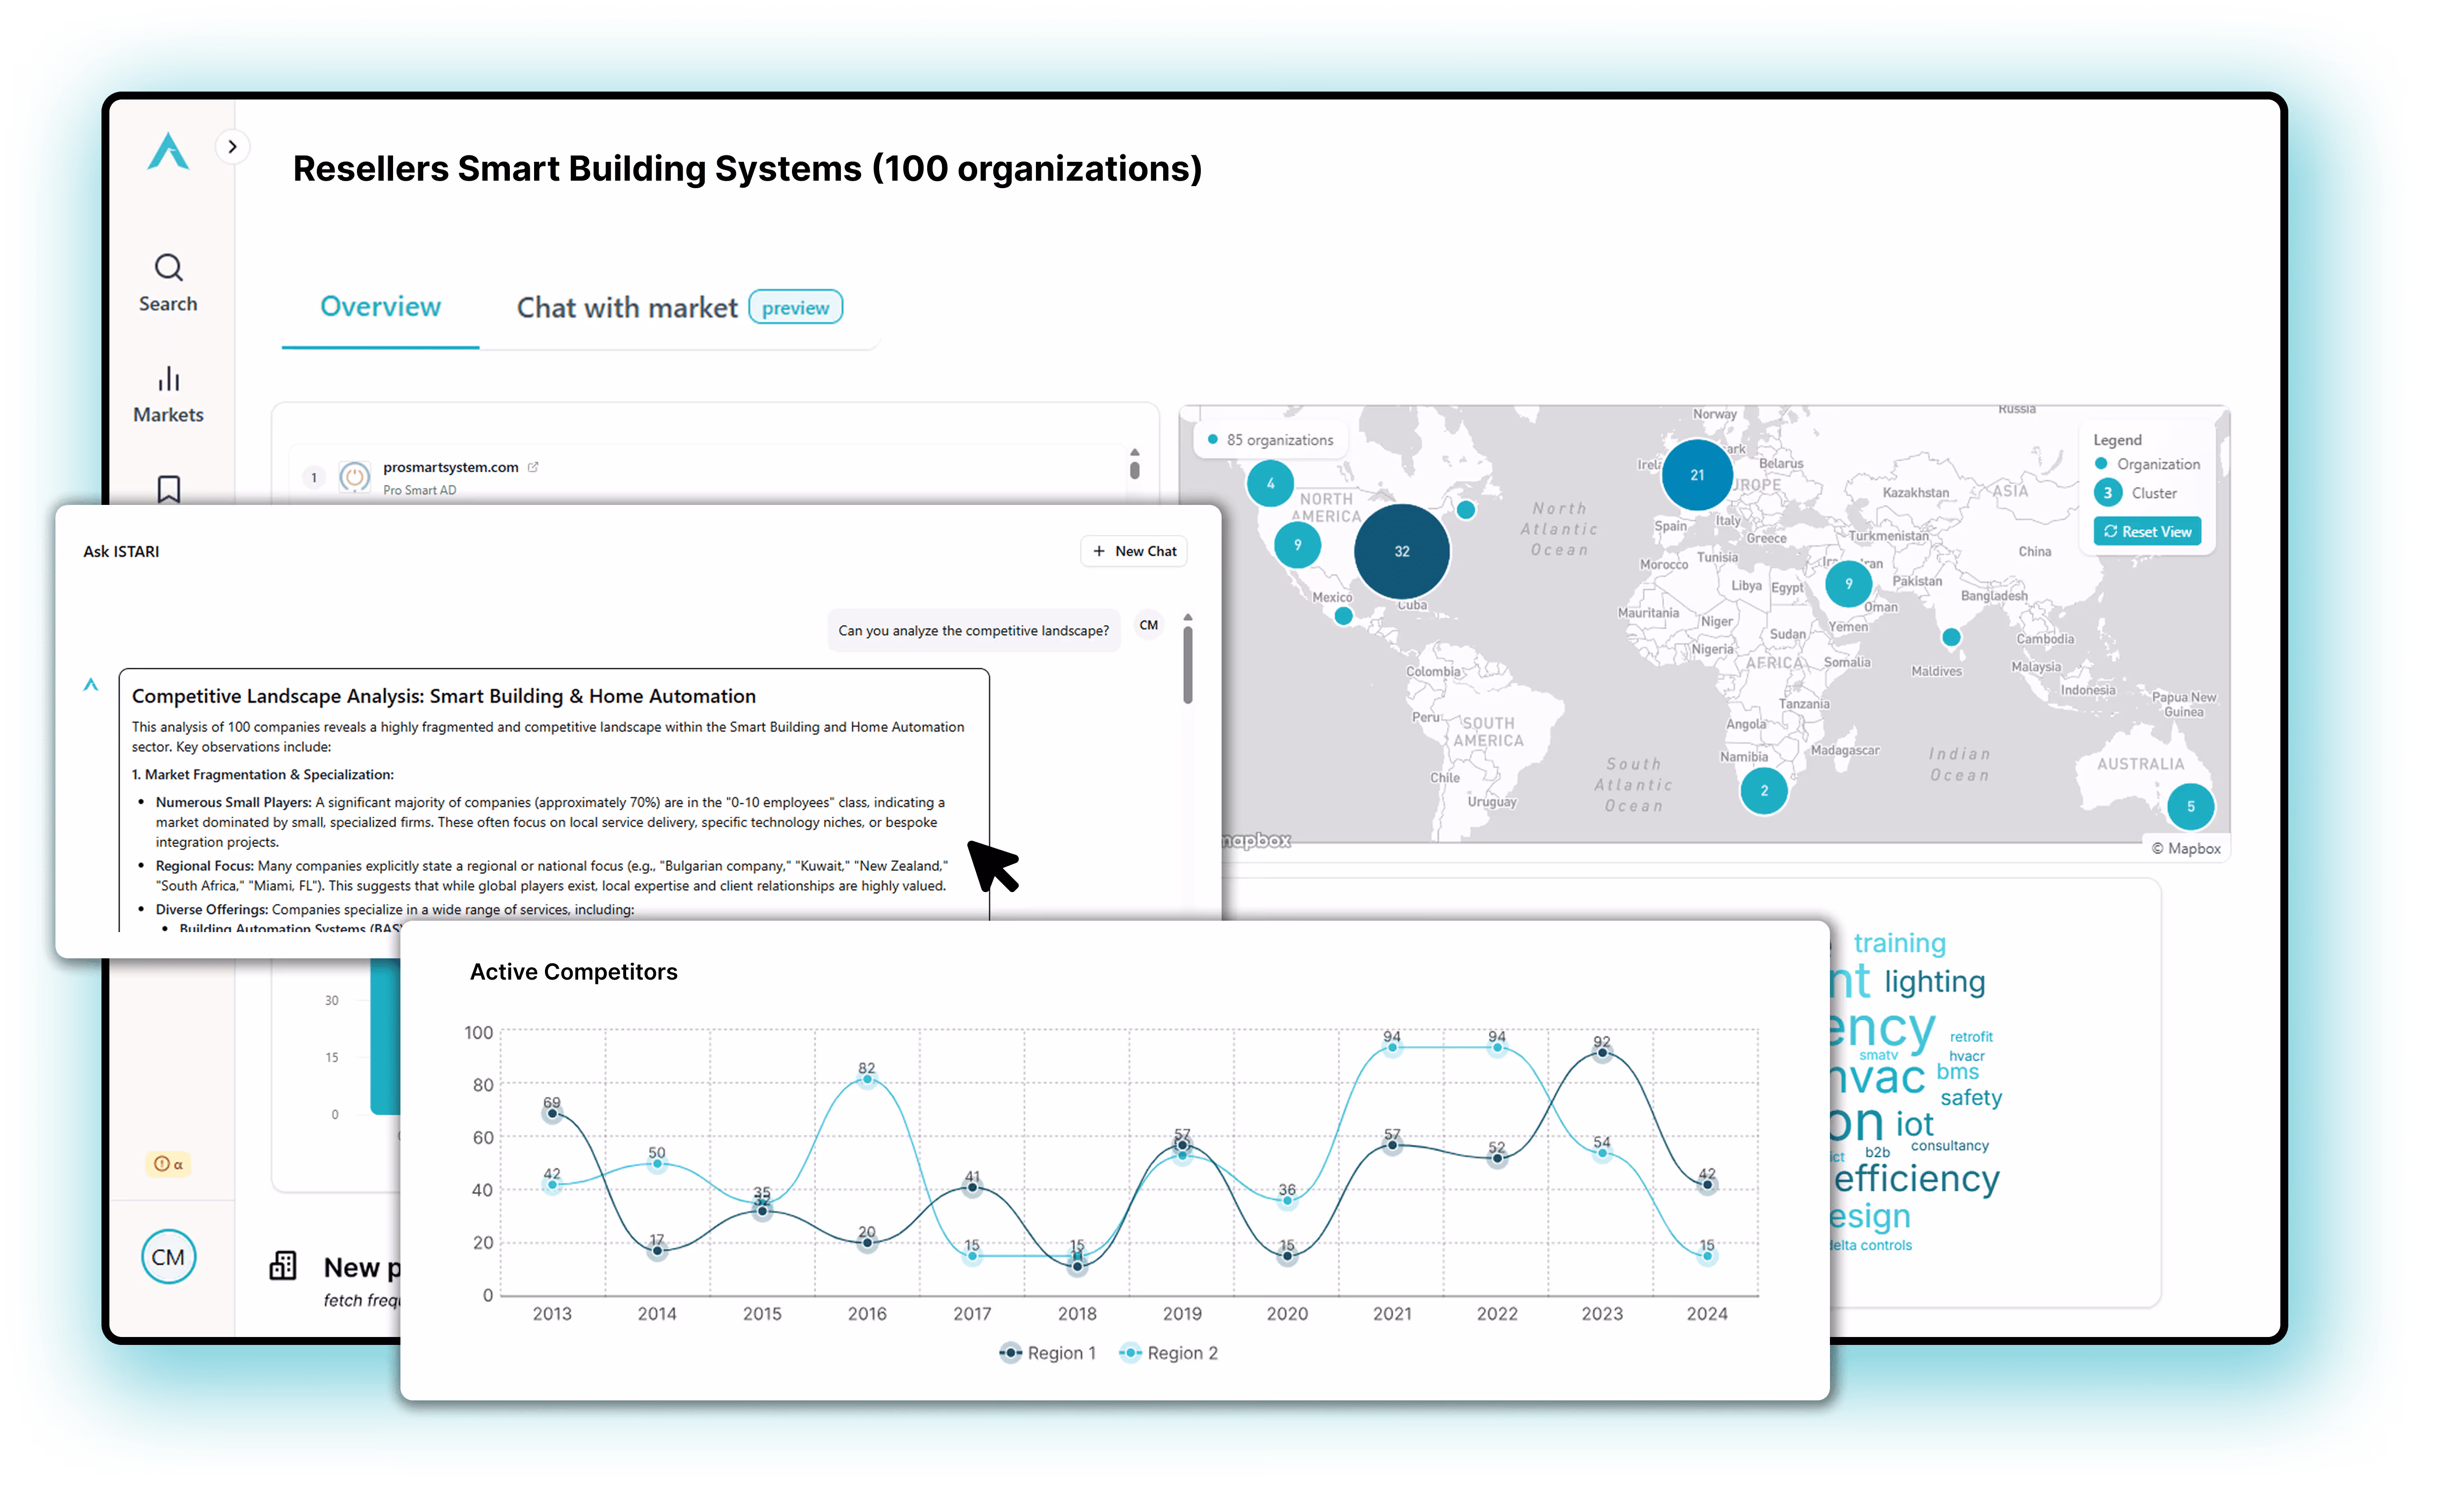Open Markets from the sidebar
This screenshot has height=1486, width=2464.
pyautogui.click(x=168, y=395)
